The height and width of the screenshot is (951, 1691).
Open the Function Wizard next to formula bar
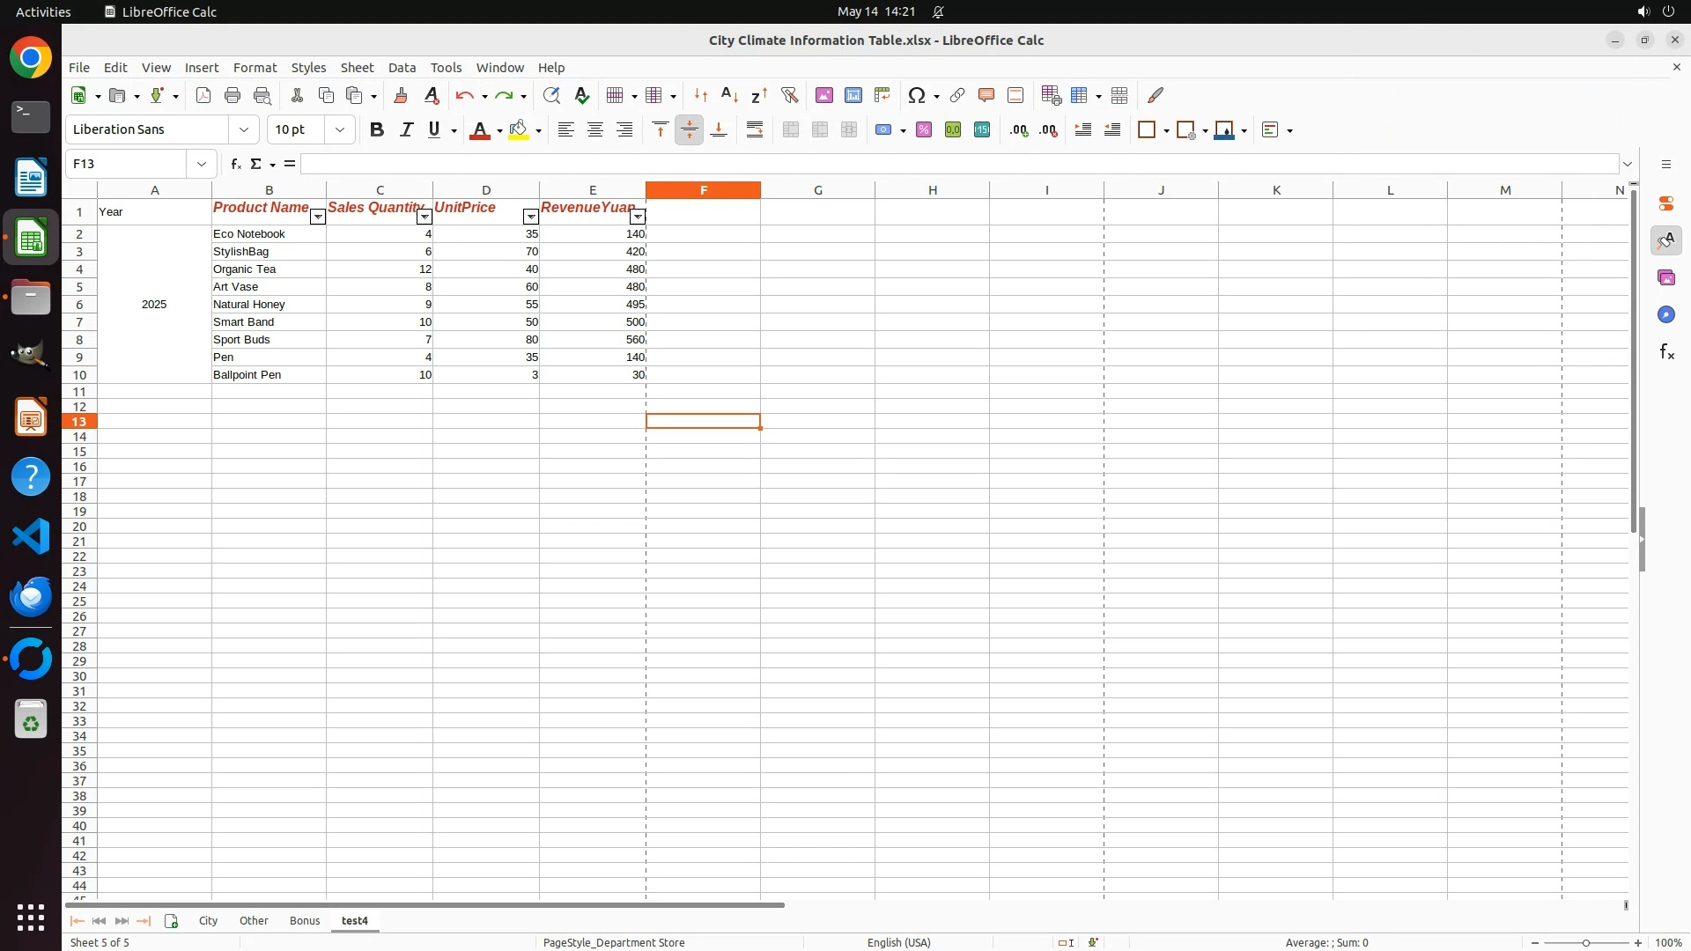[x=235, y=164]
